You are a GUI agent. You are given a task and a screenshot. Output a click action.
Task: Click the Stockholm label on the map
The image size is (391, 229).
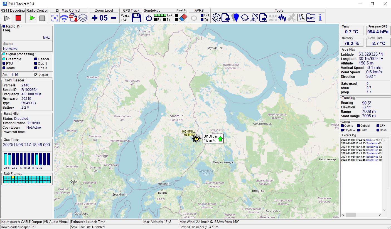tap(120, 195)
